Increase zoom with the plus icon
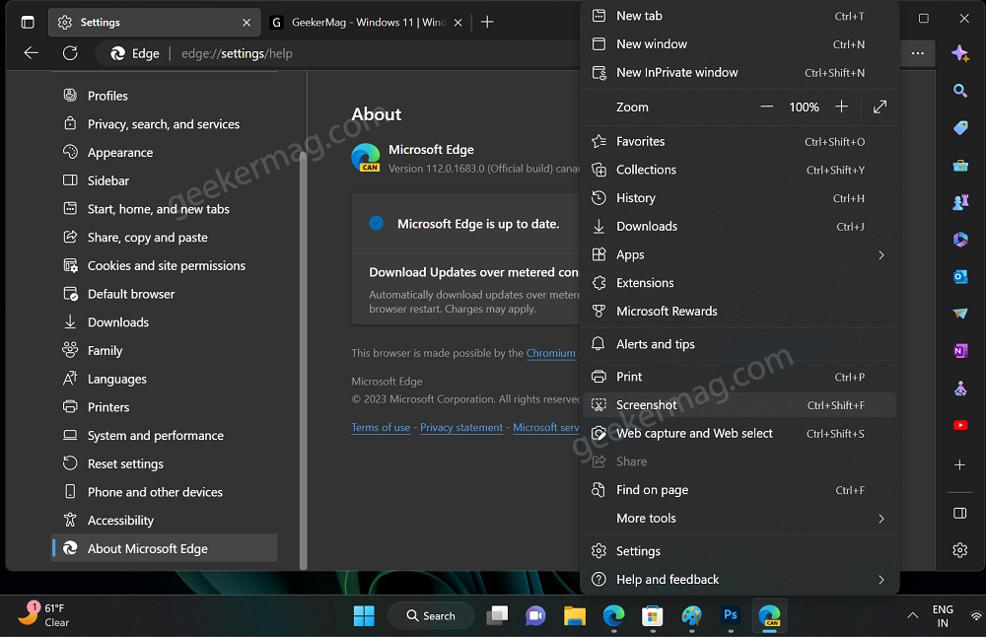 (x=841, y=106)
